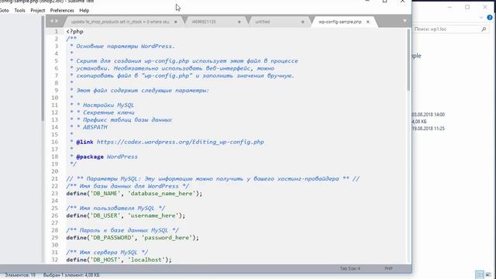Click 'database_name_here' string value
496x279 pixels.
pyautogui.click(x=162, y=194)
